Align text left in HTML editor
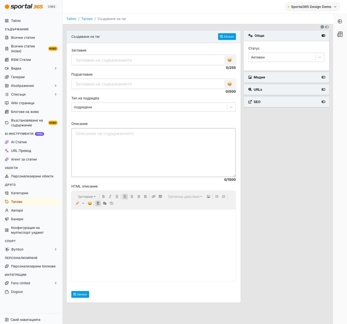The image size is (347, 324). (x=125, y=196)
